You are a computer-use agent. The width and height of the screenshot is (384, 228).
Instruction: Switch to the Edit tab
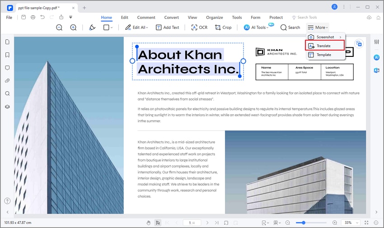[124, 17]
